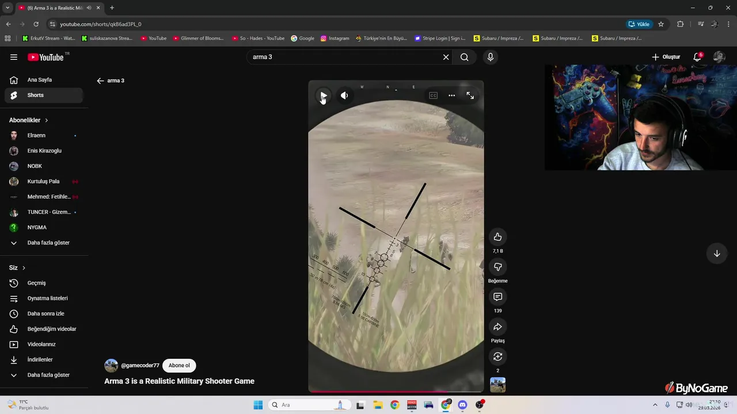737x414 pixels.
Task: Jump to next Short with down arrow
Action: (717, 254)
